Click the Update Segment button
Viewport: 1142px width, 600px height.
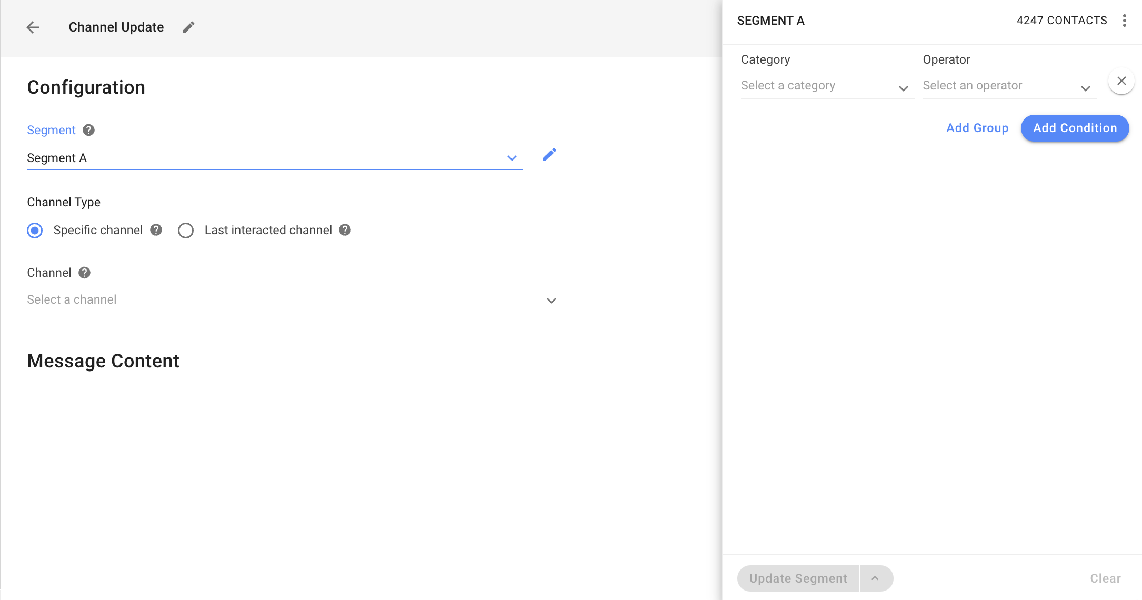tap(798, 578)
